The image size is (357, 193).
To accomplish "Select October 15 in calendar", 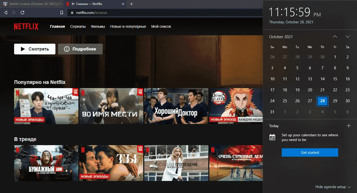I will pos(335,79).
